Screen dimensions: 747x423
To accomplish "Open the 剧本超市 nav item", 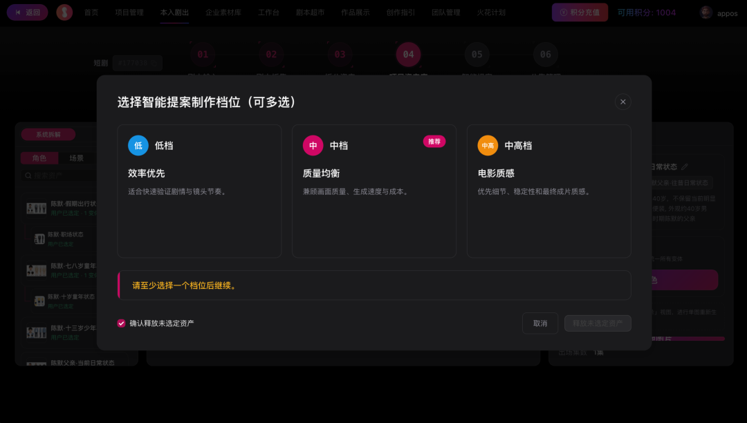I will pos(310,12).
